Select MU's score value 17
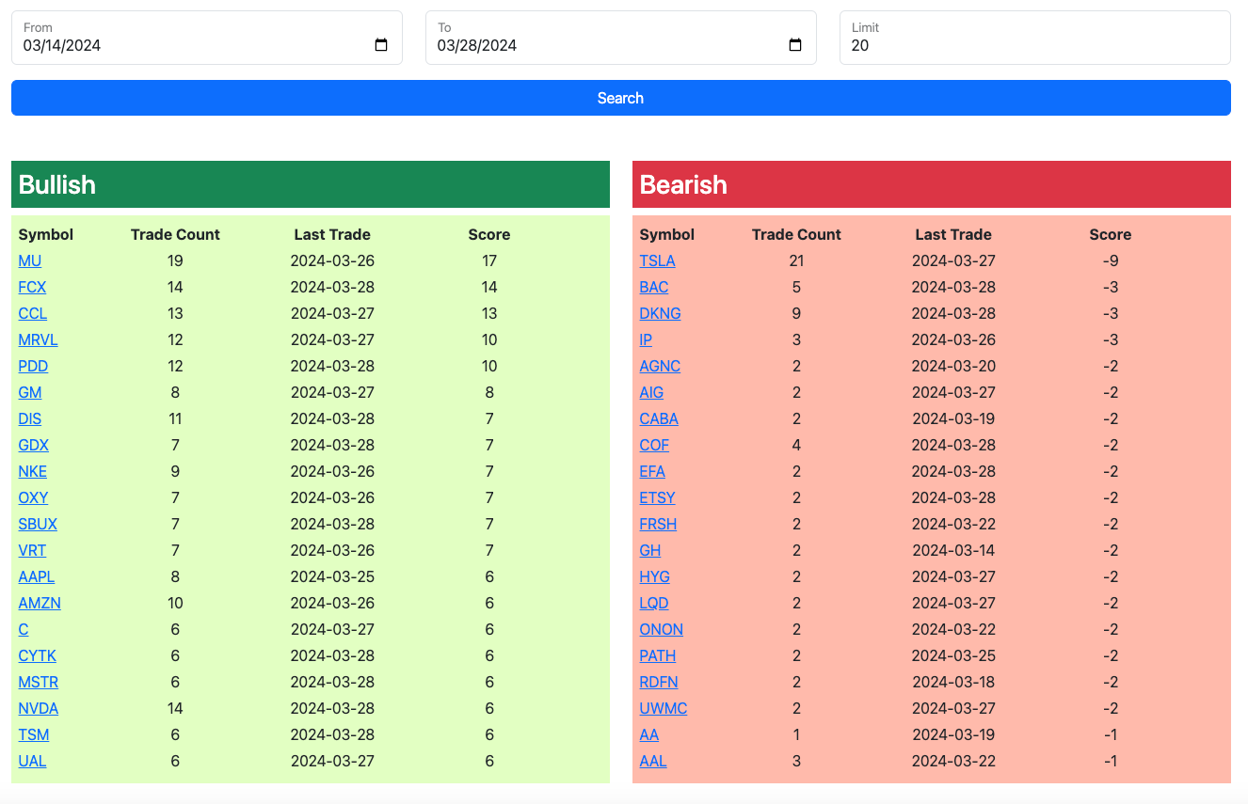 tap(489, 260)
